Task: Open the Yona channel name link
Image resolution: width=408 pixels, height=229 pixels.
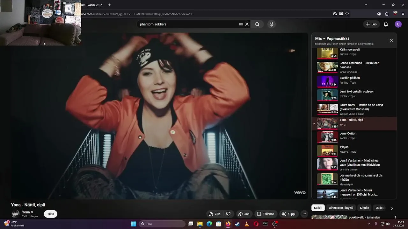Action: click(26, 212)
